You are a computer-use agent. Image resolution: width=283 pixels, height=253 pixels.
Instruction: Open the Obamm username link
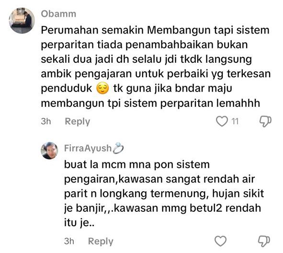58,14
